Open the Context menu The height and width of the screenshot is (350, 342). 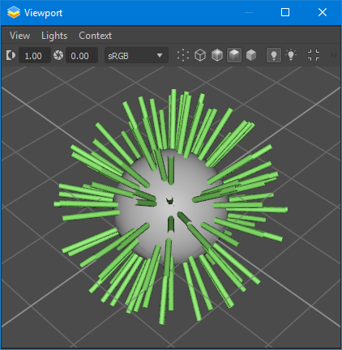pyautogui.click(x=95, y=36)
